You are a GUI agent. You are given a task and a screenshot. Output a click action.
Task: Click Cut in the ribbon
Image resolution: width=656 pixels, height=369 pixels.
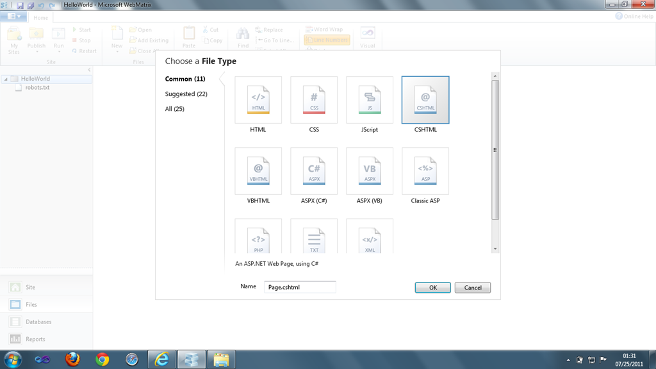tap(210, 29)
